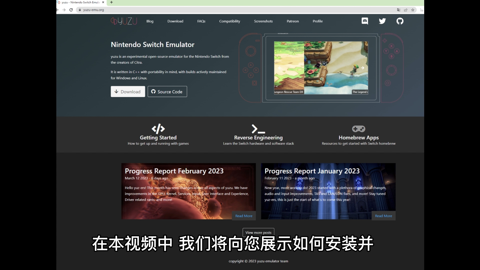Click the yuzu logo in header
Screen dimensions: 480x270
tap(124, 21)
